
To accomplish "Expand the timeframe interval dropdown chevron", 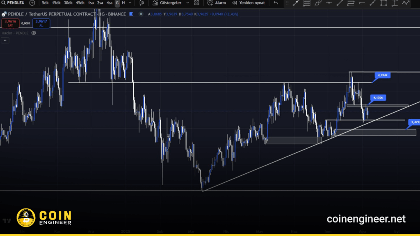I will click(x=130, y=3).
